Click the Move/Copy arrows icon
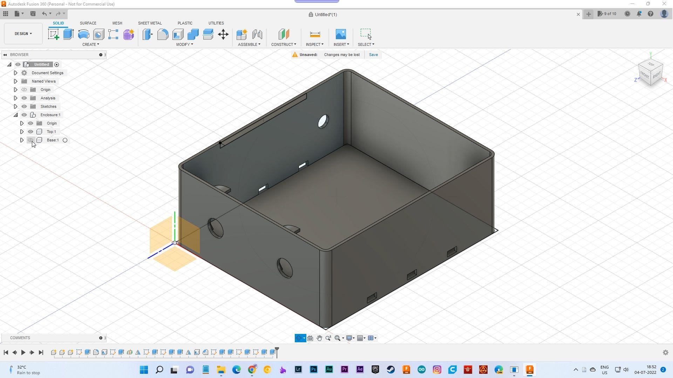This screenshot has width=673, height=378. point(223,34)
